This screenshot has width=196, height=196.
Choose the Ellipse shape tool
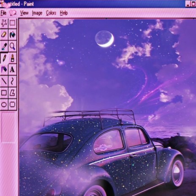[x=4, y=104]
